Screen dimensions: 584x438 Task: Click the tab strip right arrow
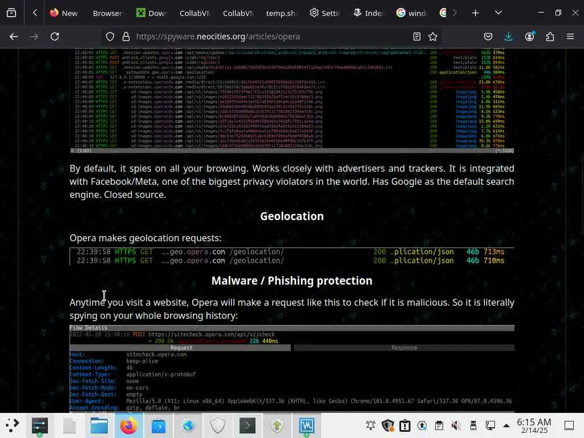[x=455, y=13]
